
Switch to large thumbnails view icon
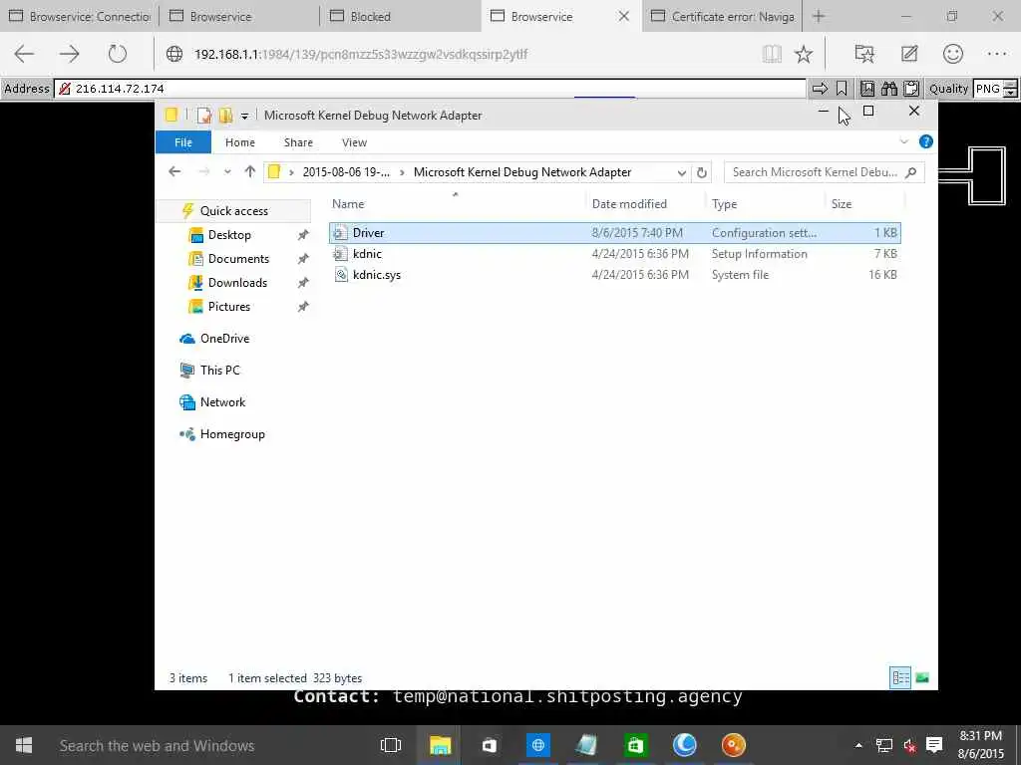coord(922,677)
